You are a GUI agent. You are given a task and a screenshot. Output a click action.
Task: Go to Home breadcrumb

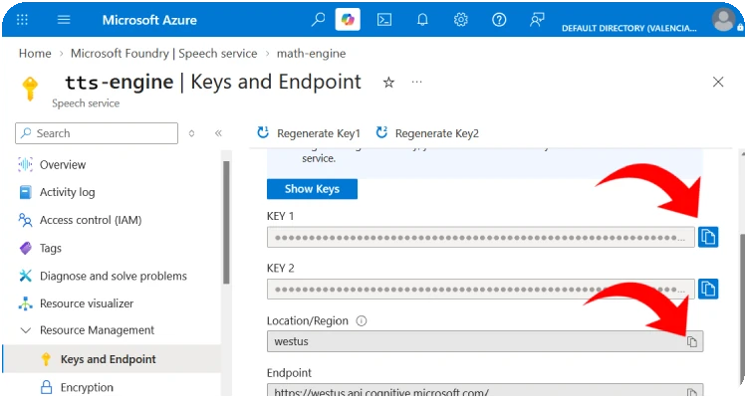click(x=35, y=54)
